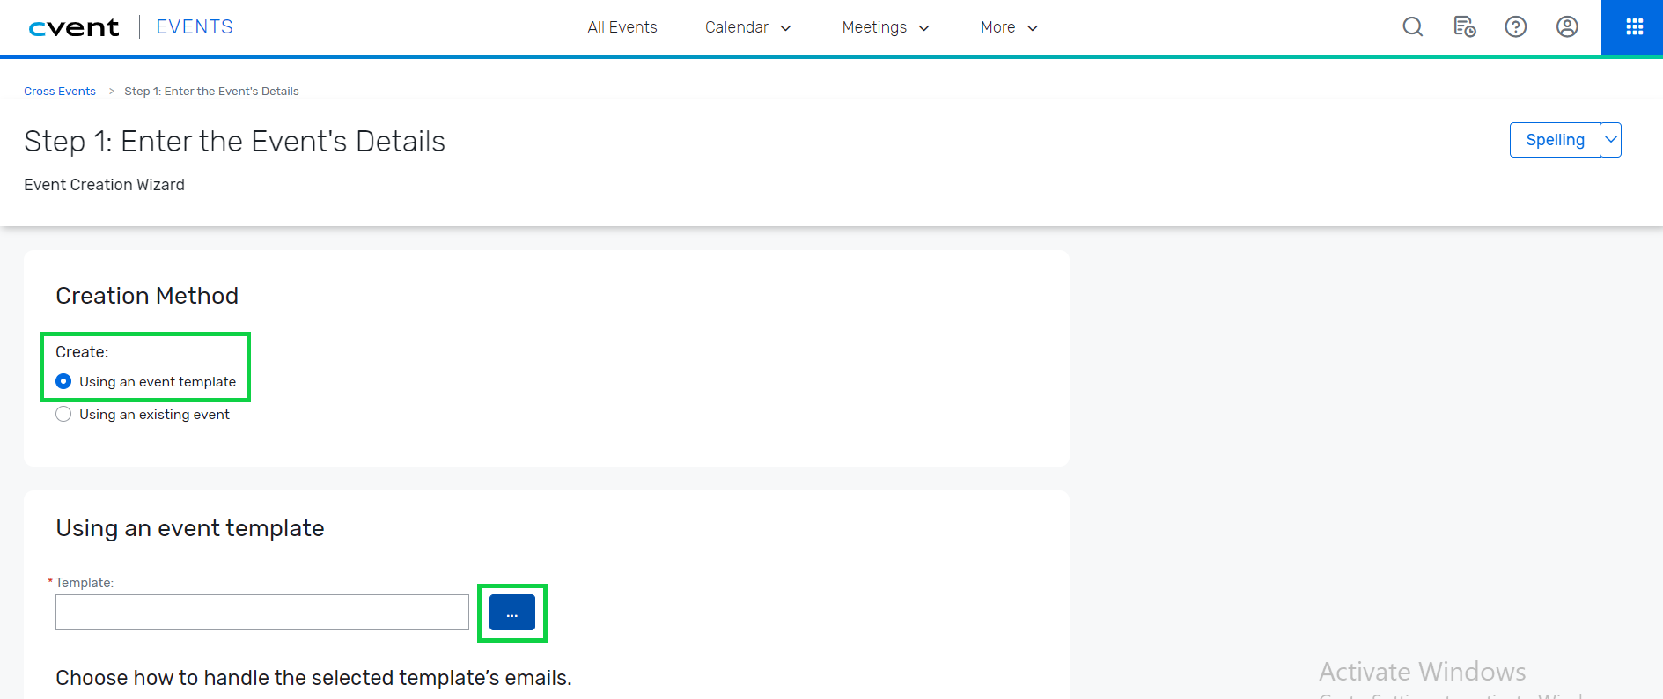Click the template browse ellipsis button
This screenshot has height=699, width=1663.
512,613
